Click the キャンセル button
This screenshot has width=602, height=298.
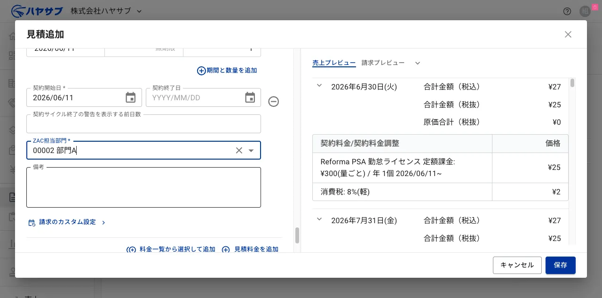[x=517, y=265]
